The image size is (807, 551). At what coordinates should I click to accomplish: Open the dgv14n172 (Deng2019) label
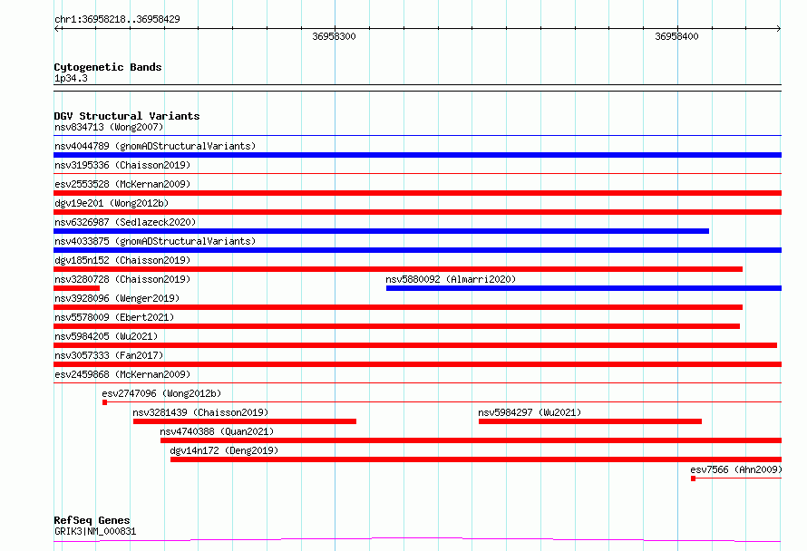[224, 450]
